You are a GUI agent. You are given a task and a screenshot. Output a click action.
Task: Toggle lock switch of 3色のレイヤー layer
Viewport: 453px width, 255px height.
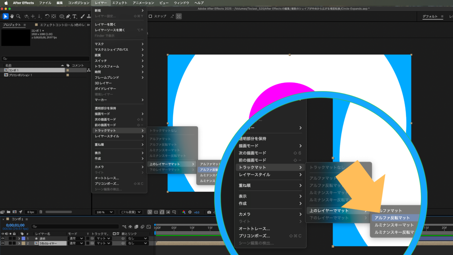[14, 243]
